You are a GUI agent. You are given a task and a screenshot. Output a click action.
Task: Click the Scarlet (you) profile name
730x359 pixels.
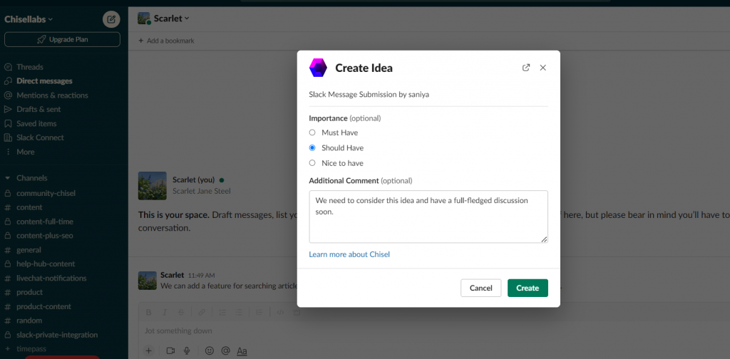pyautogui.click(x=194, y=179)
